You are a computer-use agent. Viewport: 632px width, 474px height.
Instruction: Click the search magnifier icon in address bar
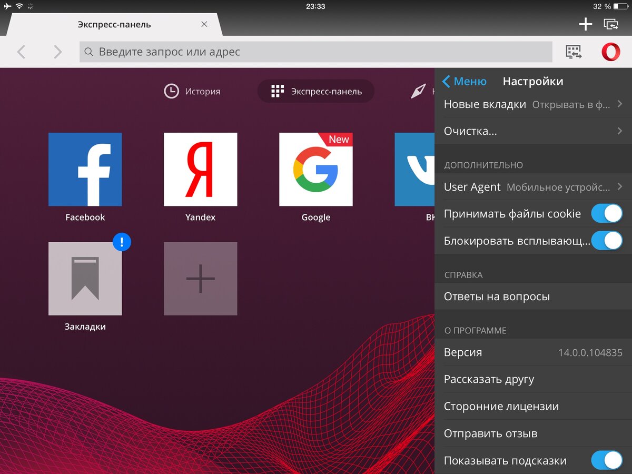click(89, 52)
